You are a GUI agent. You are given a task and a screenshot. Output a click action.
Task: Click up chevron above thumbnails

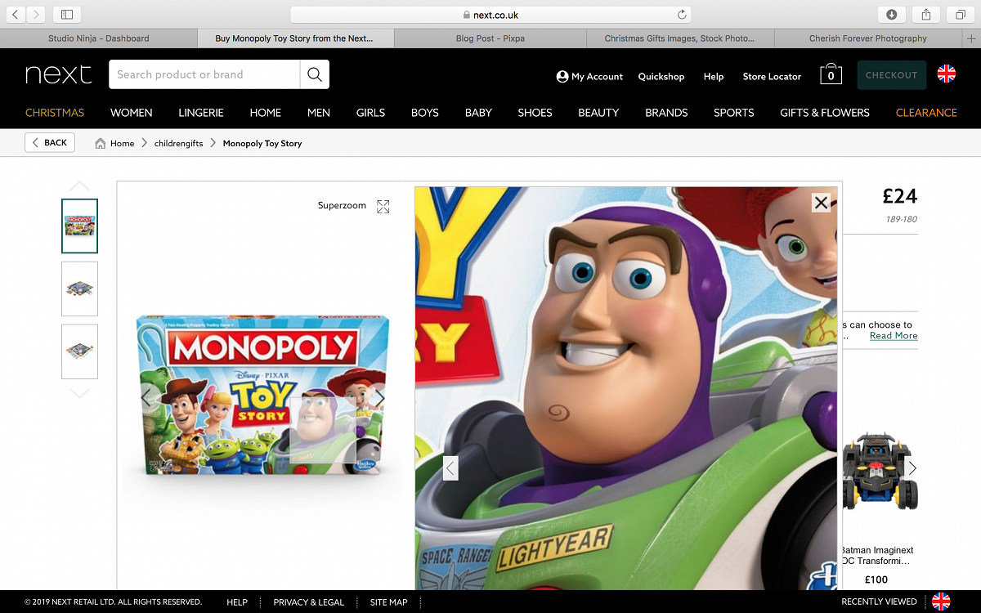(79, 186)
